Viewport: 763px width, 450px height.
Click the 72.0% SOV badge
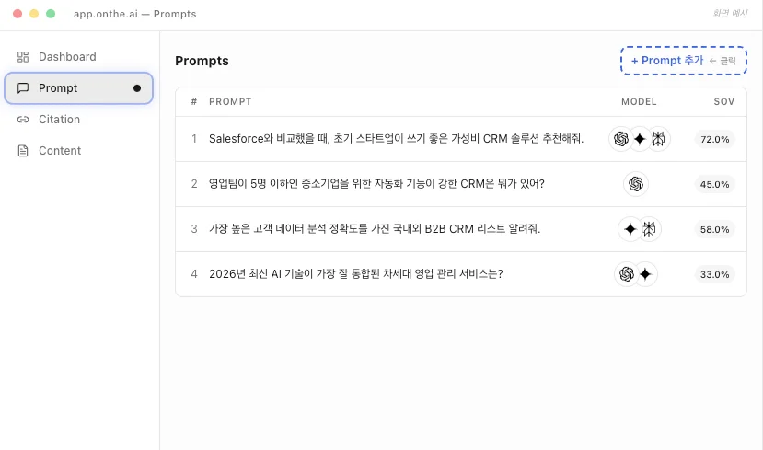pyautogui.click(x=714, y=140)
